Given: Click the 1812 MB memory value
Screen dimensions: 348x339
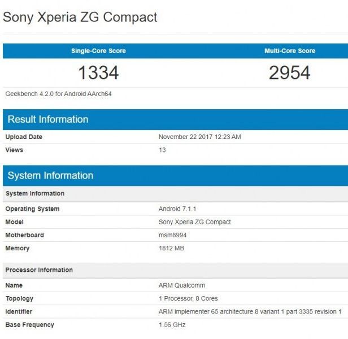Looking at the screenshot, I should pyautogui.click(x=172, y=248).
